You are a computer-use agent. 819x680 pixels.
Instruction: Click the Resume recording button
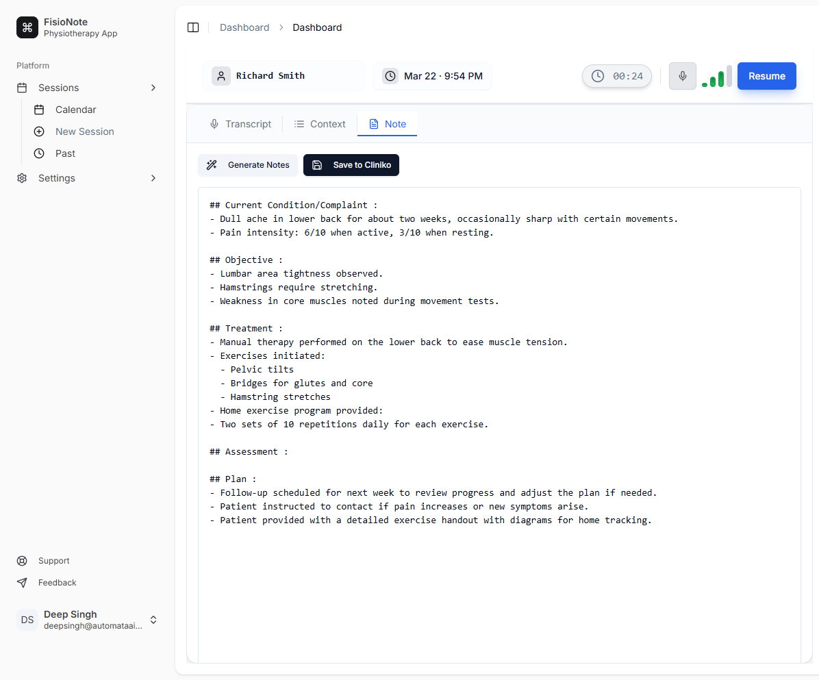point(766,76)
